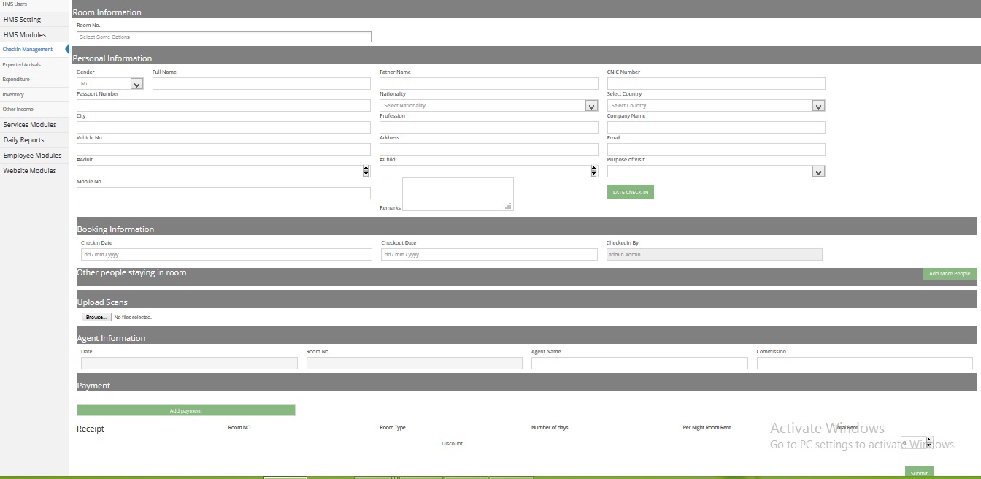Click the #Child number stepper arrows
Viewport: 981px width, 479px height.
593,171
